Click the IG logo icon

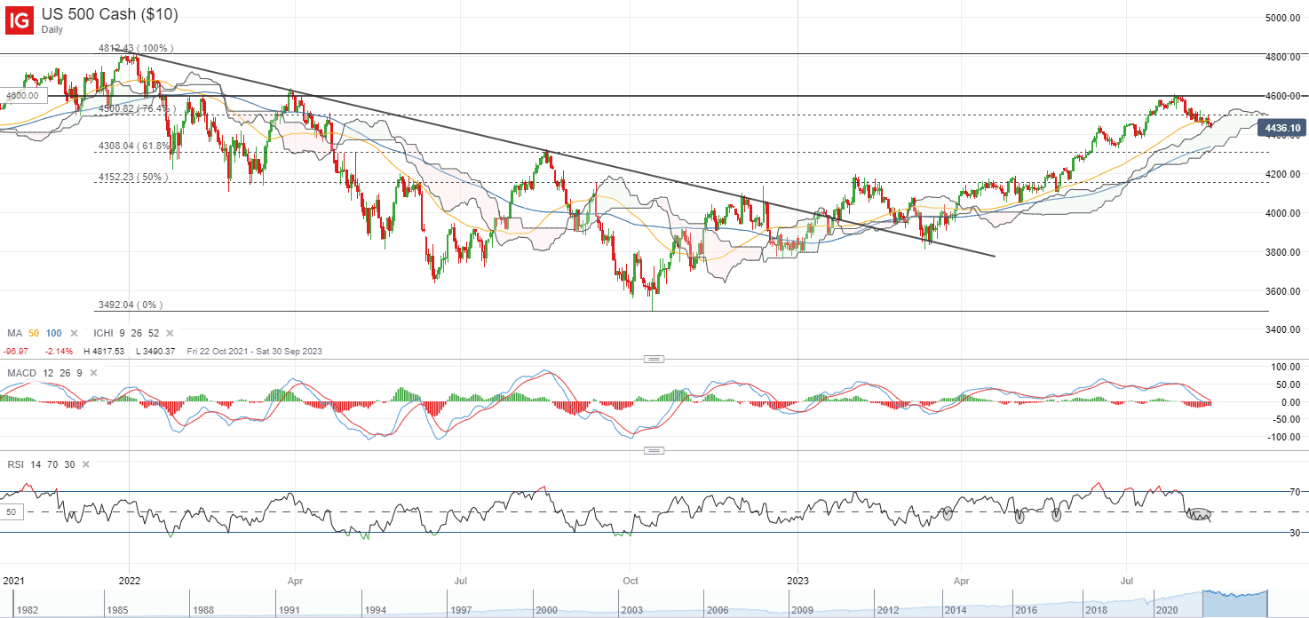[19, 20]
